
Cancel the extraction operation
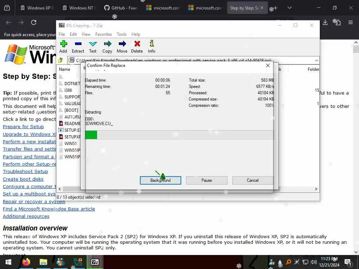(253, 180)
